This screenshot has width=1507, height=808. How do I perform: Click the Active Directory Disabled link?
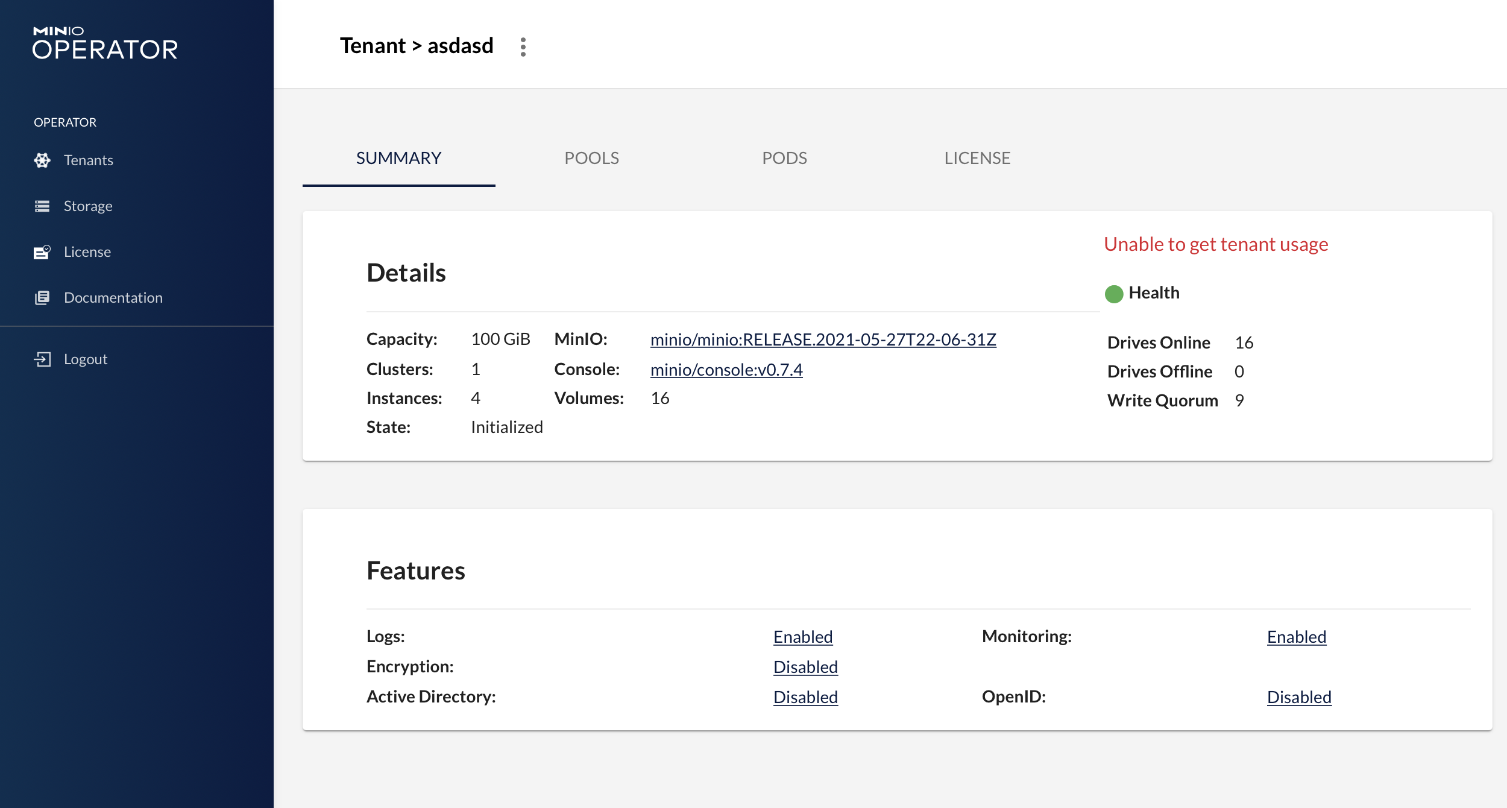(805, 697)
